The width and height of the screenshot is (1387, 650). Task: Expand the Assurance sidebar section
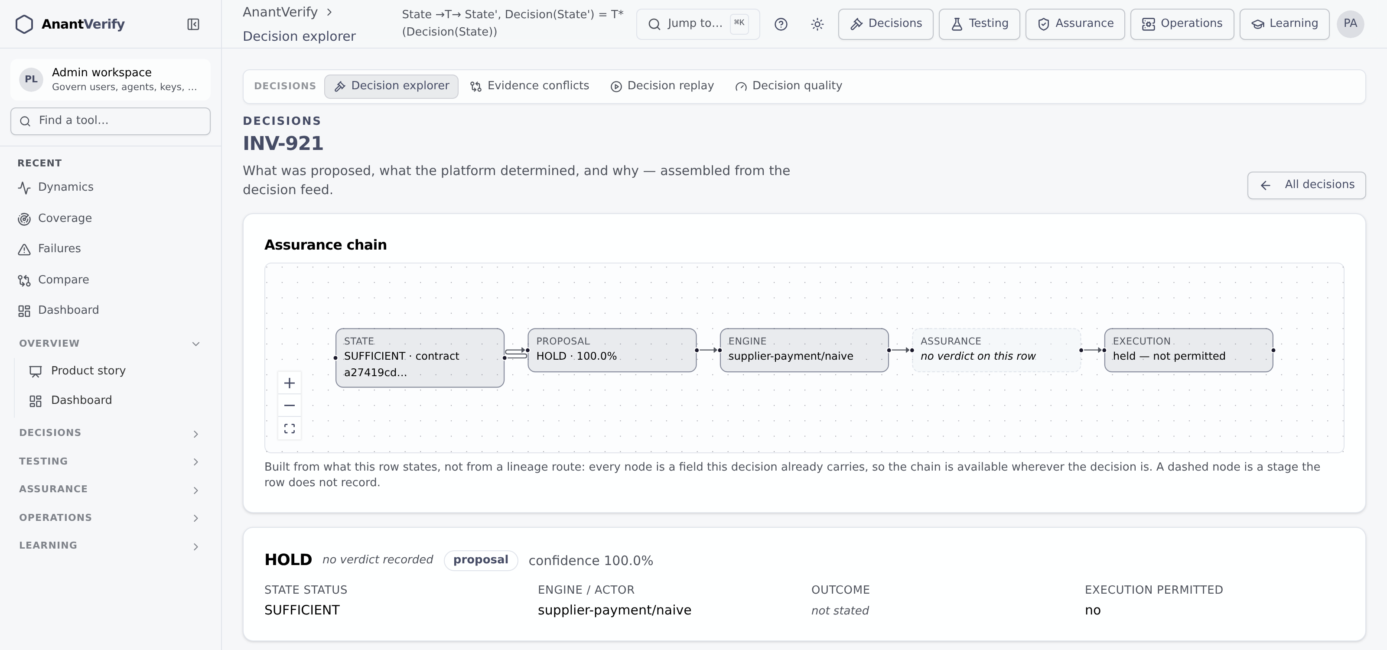click(110, 490)
